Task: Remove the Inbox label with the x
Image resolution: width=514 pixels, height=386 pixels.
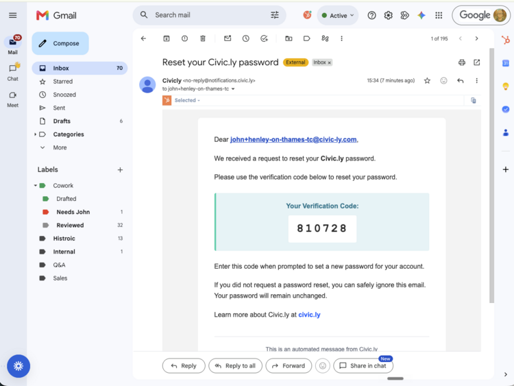Action: click(x=330, y=62)
